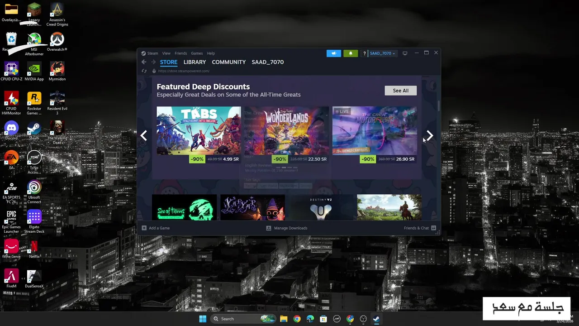Image resolution: width=579 pixels, height=326 pixels.
Task: Click the Manage Downloads icon
Action: pos(269,228)
